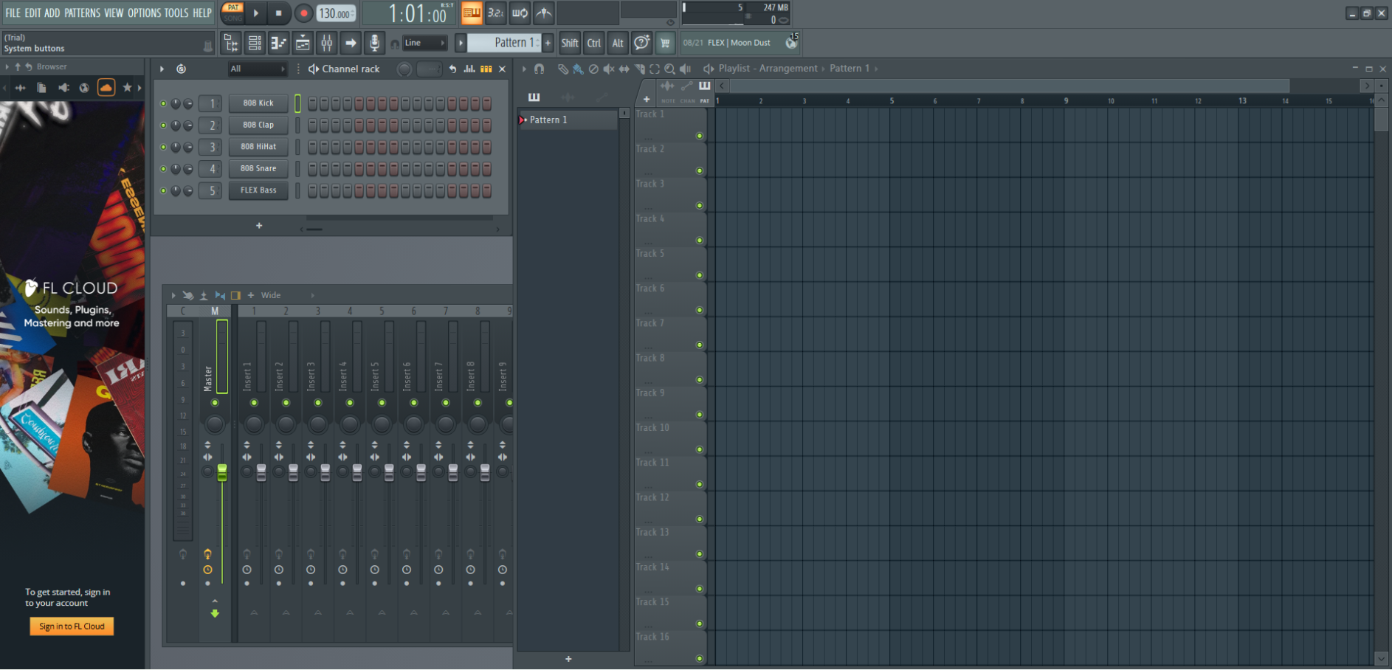Select the Delete tool in Playlist

(x=593, y=69)
